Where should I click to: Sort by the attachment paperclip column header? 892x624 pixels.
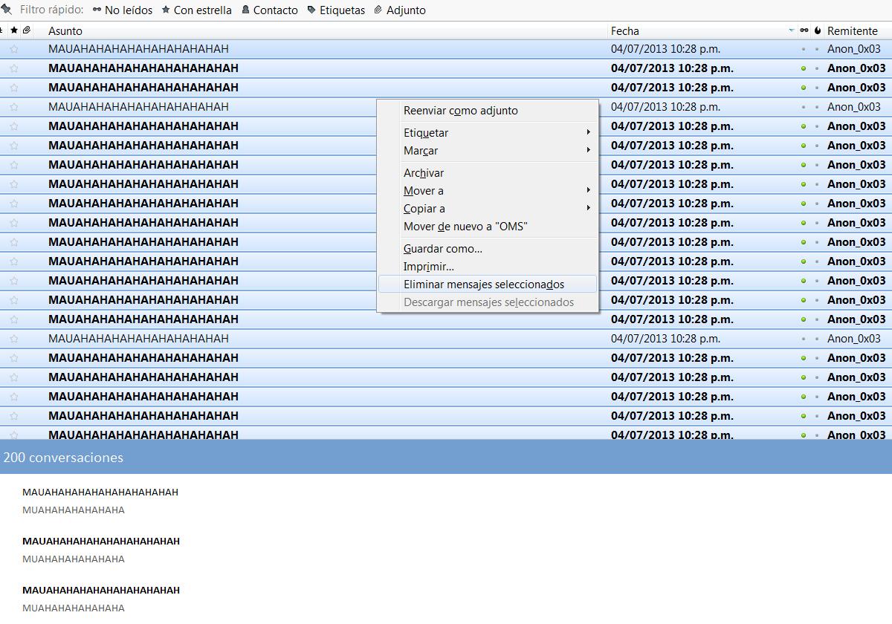click(x=27, y=30)
